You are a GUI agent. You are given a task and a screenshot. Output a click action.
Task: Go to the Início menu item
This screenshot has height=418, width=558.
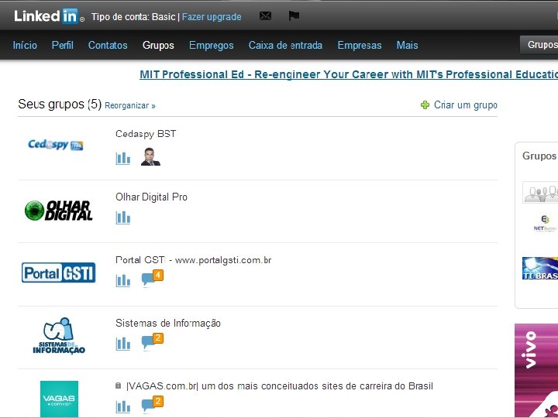tap(25, 45)
